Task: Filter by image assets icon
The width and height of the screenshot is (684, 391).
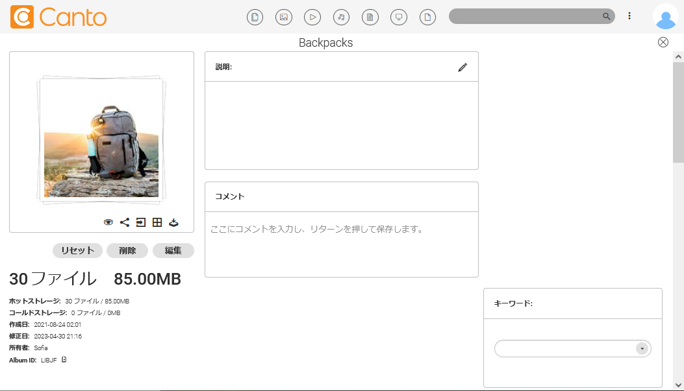Action: pos(284,18)
